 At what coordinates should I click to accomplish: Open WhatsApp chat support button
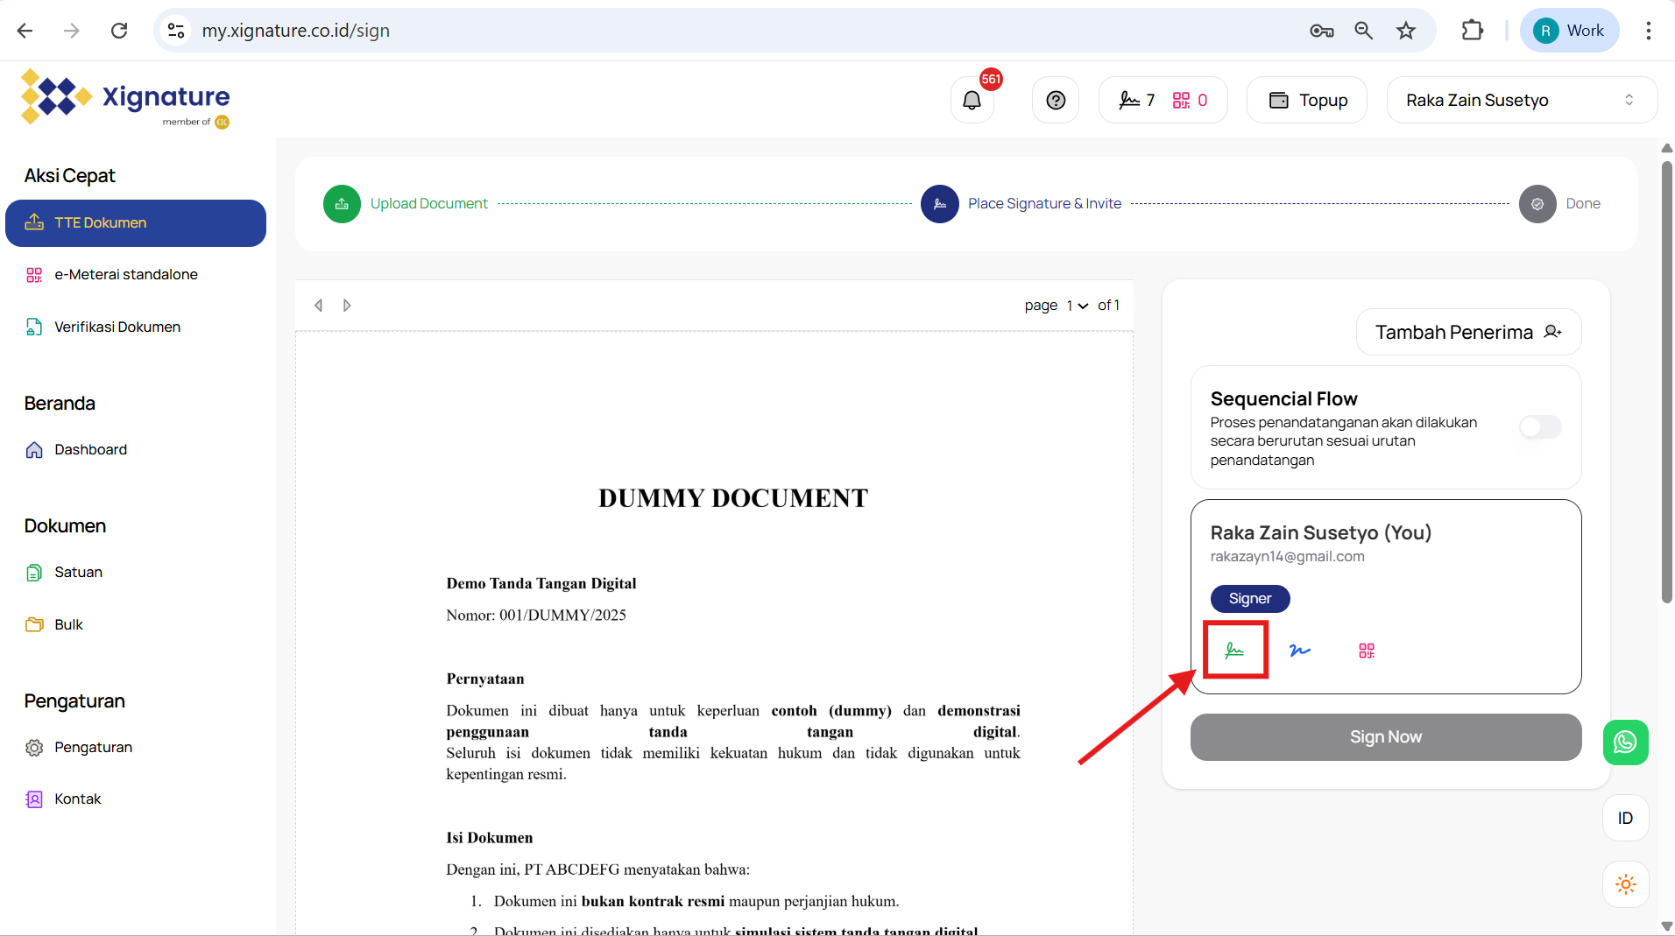click(1625, 742)
